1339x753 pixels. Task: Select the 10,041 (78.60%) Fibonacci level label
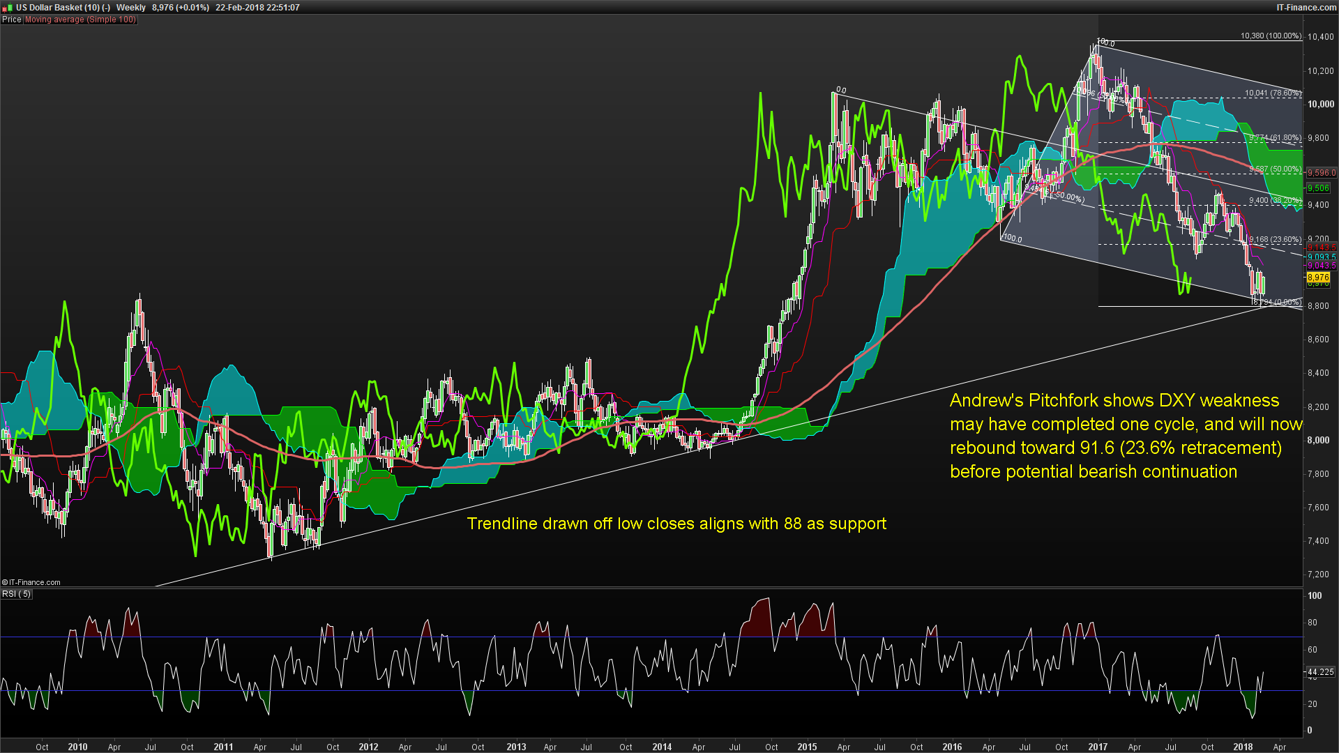click(x=1273, y=93)
